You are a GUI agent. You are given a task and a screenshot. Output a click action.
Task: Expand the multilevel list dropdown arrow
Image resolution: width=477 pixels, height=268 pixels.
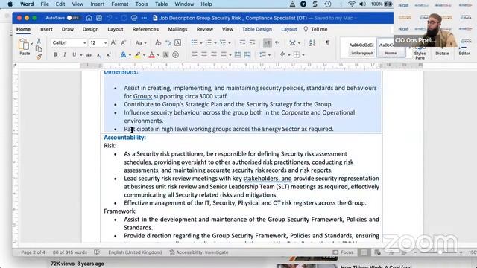pyautogui.click(x=230, y=43)
